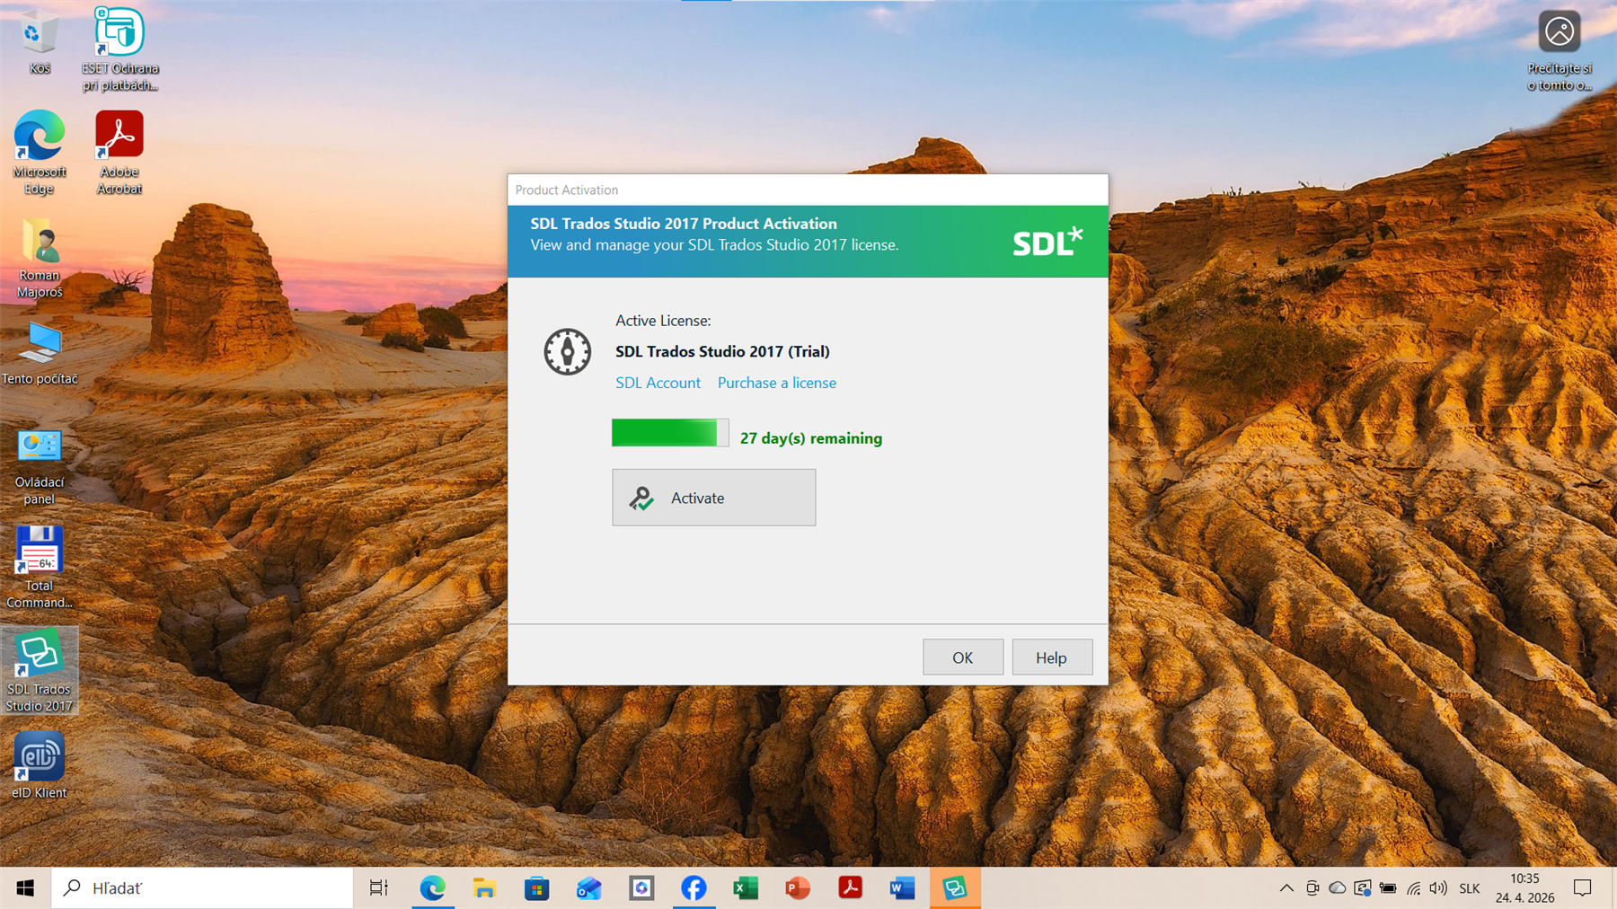Show hidden system tray icons
This screenshot has height=909, width=1617.
pyautogui.click(x=1286, y=887)
